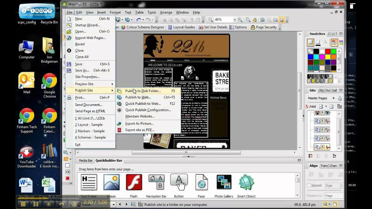Click the zoom in magnifier icon

click(240, 20)
